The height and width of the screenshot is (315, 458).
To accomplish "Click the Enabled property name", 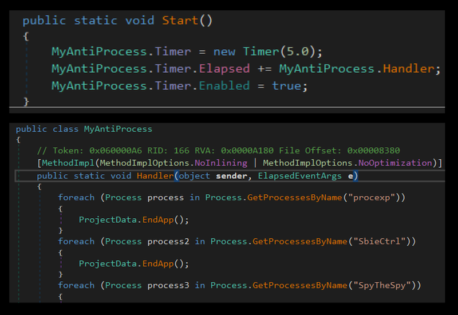I will pos(224,86).
